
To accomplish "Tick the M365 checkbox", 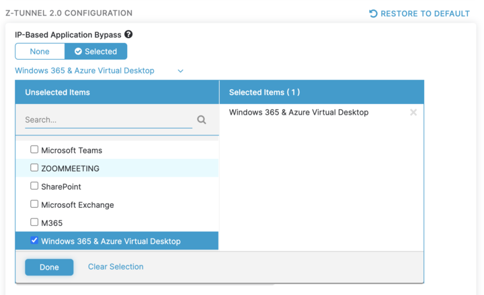I will [x=34, y=223].
